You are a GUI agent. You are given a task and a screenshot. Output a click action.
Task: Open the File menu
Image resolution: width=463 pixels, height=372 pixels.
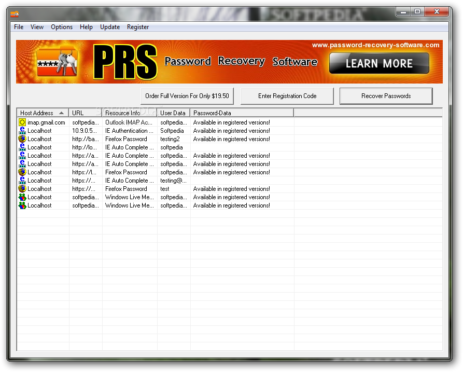click(19, 27)
